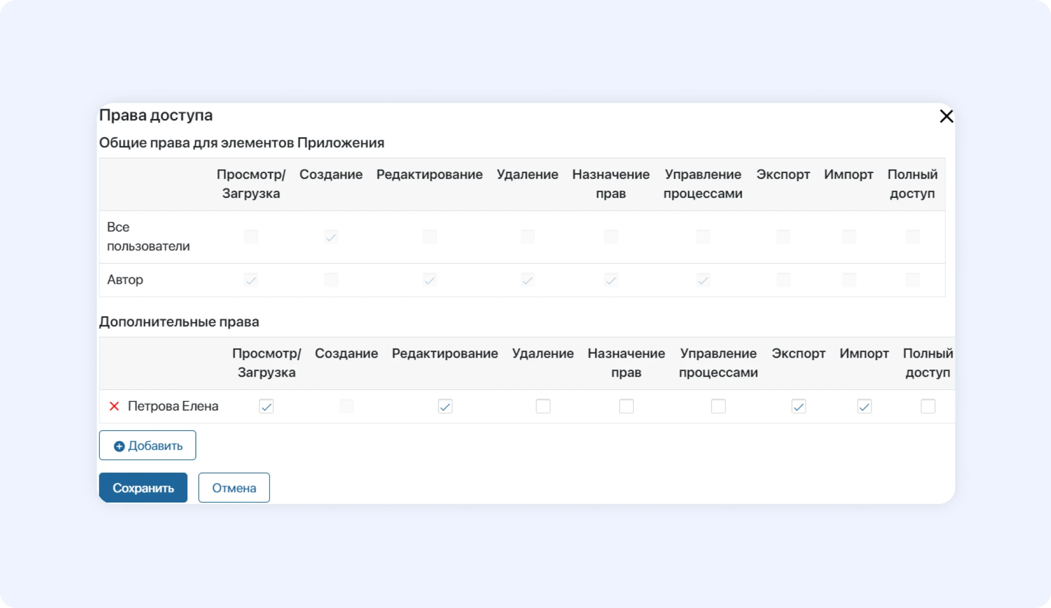
Task: Toggle Удаление for Автор
Action: tap(527, 280)
